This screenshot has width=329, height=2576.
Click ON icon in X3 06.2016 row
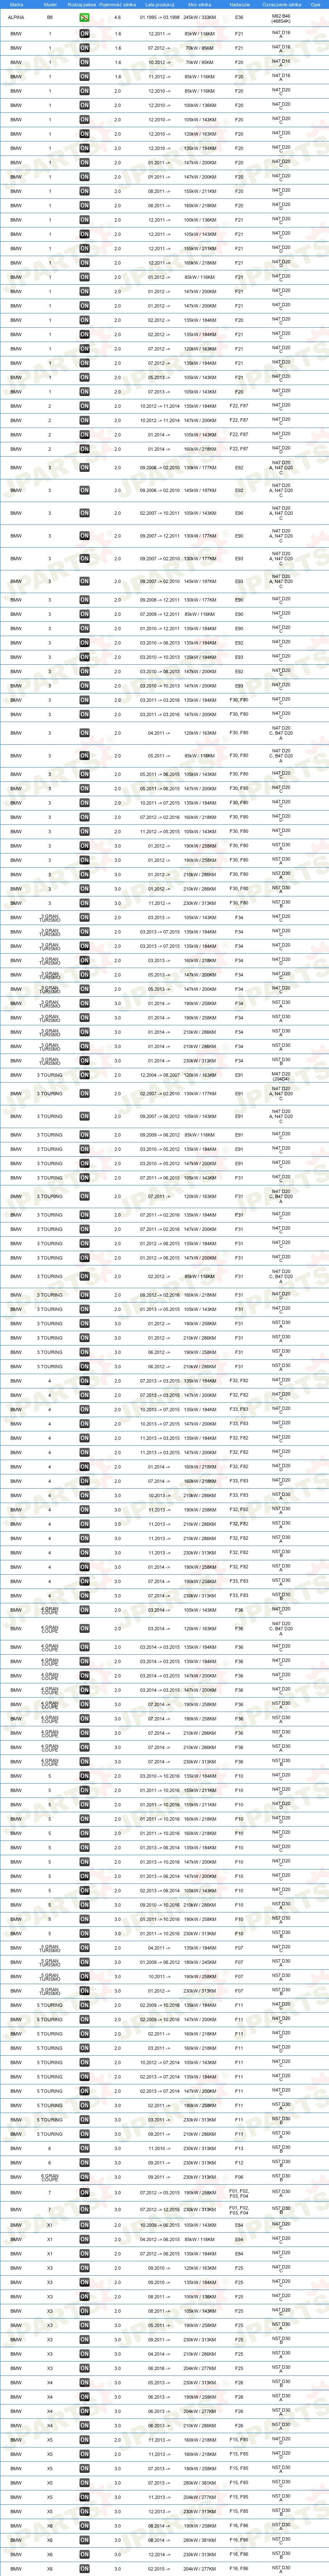(84, 2368)
